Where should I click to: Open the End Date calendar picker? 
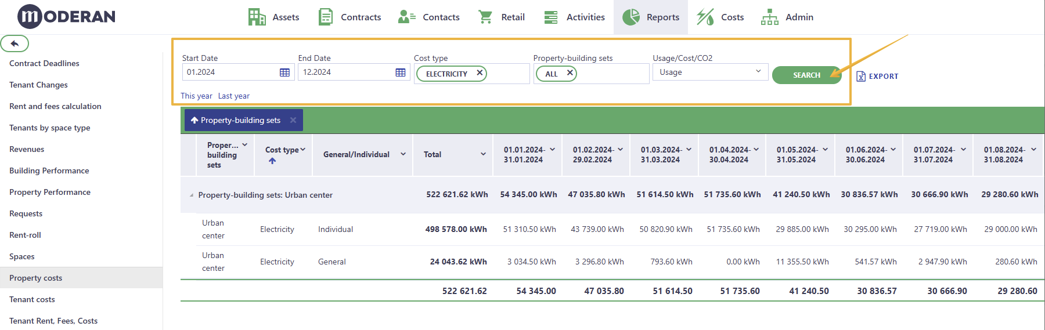click(x=401, y=72)
